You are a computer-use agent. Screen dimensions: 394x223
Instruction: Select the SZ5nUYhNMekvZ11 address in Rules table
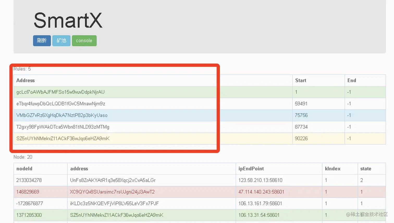pos(63,139)
